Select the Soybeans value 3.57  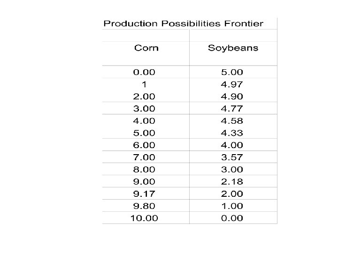click(x=232, y=157)
